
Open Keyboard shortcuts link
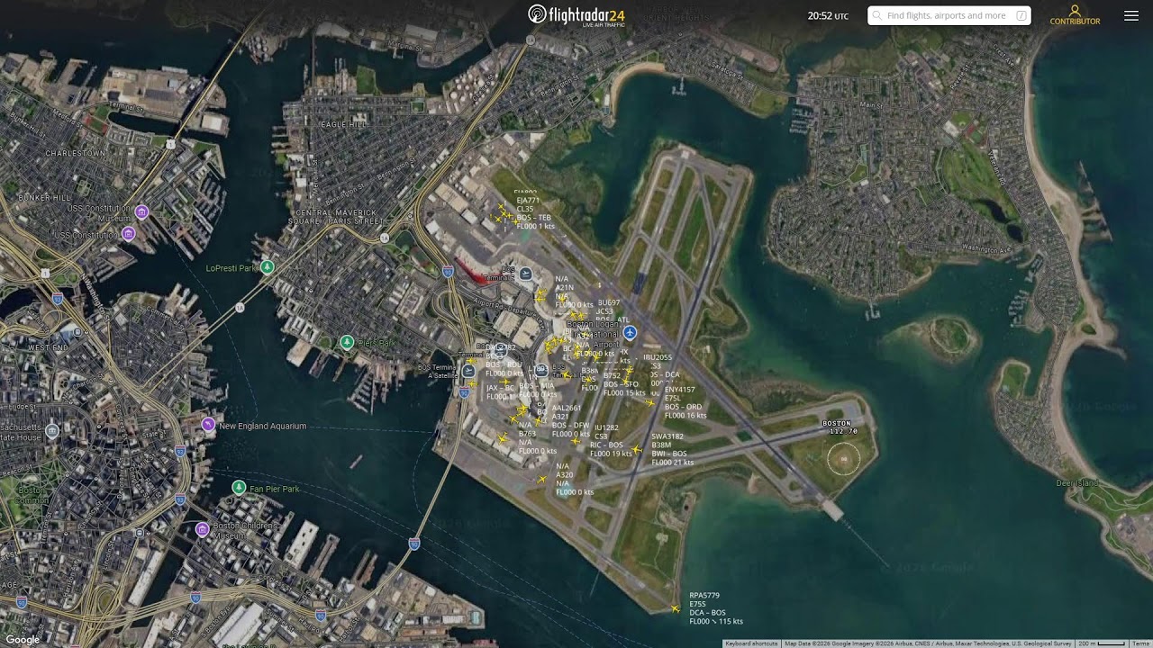[751, 643]
